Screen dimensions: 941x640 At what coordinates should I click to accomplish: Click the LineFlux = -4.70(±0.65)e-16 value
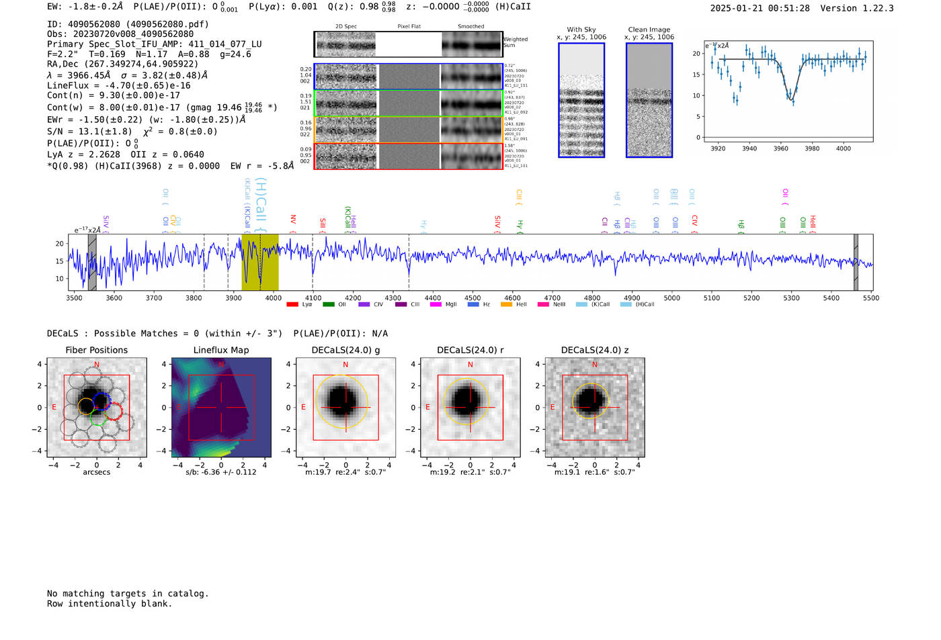coord(119,86)
